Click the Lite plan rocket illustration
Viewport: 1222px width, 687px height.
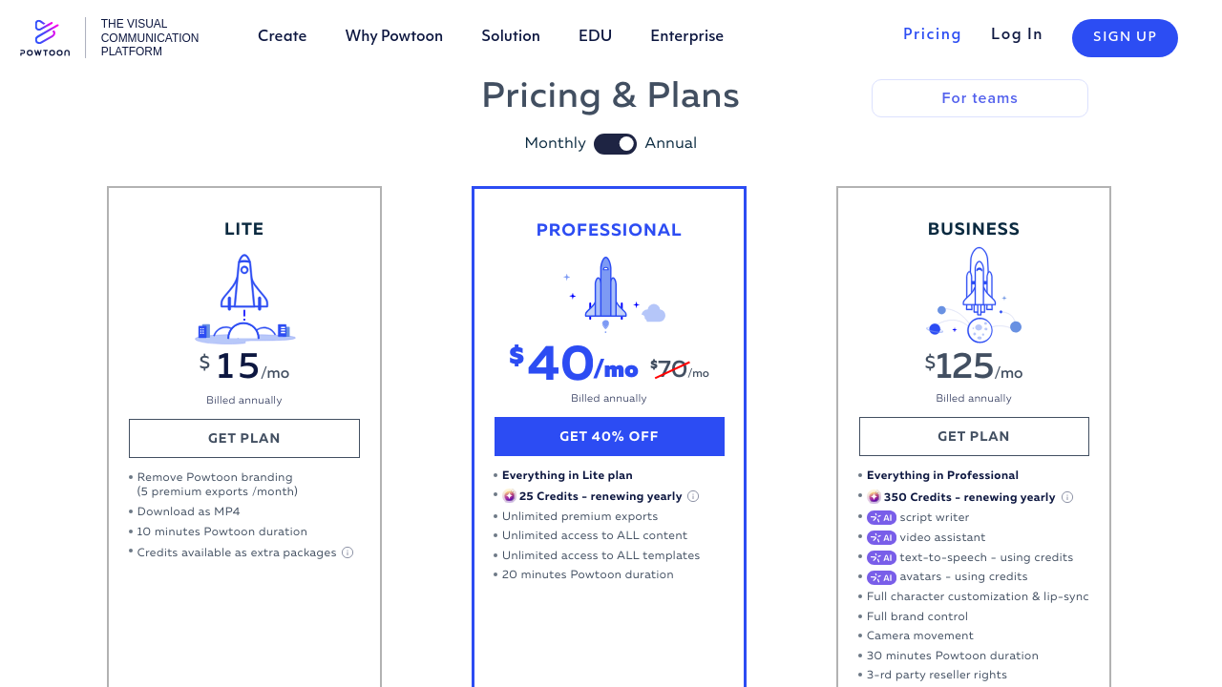point(244,299)
